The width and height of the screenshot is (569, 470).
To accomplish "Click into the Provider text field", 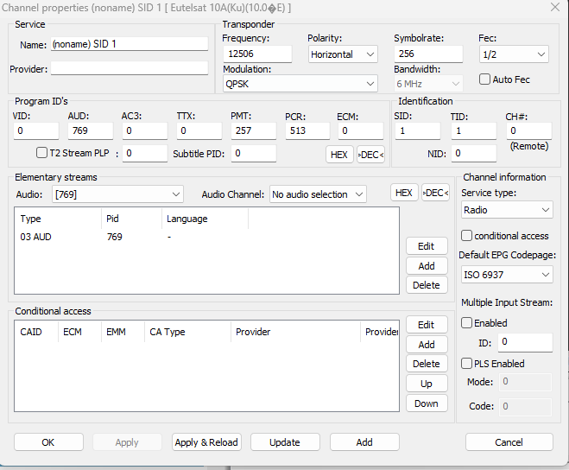I will pos(130,68).
